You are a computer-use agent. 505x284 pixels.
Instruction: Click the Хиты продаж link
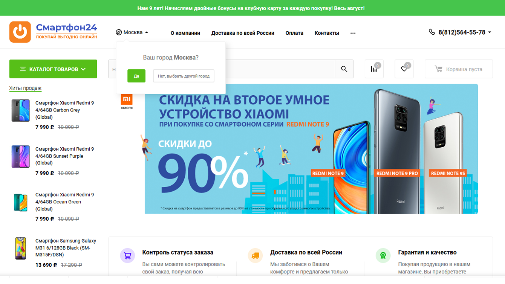[x=25, y=88]
